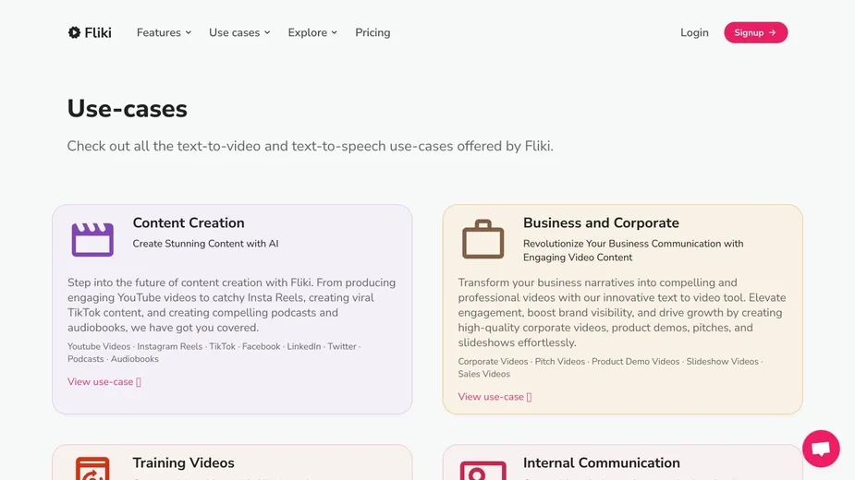
Task: Click the brown briefcase Business icon
Action: pyautogui.click(x=483, y=239)
